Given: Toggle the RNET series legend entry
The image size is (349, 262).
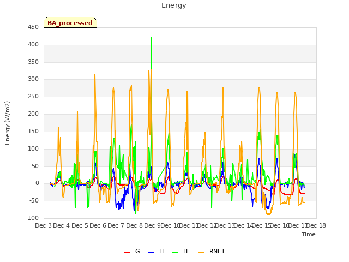Looking at the screenshot, I should coord(212,251).
